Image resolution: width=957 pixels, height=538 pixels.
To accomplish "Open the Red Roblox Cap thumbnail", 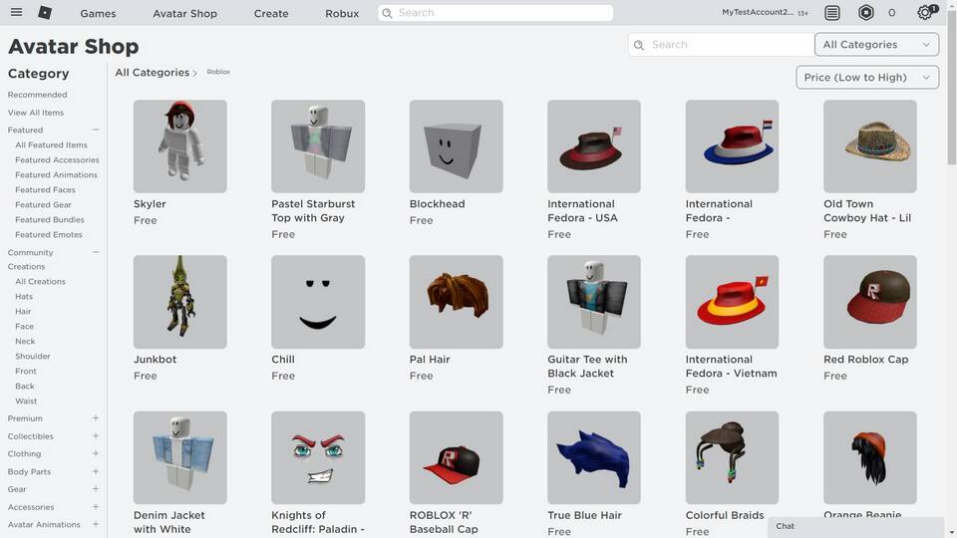I will pyautogui.click(x=869, y=302).
